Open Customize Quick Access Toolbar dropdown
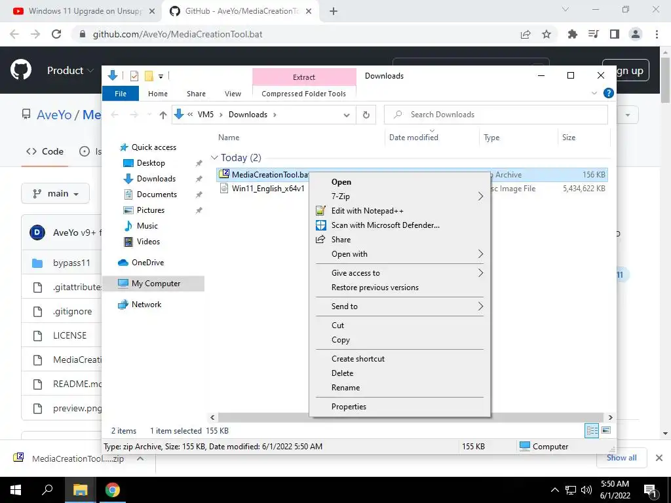 tap(161, 77)
